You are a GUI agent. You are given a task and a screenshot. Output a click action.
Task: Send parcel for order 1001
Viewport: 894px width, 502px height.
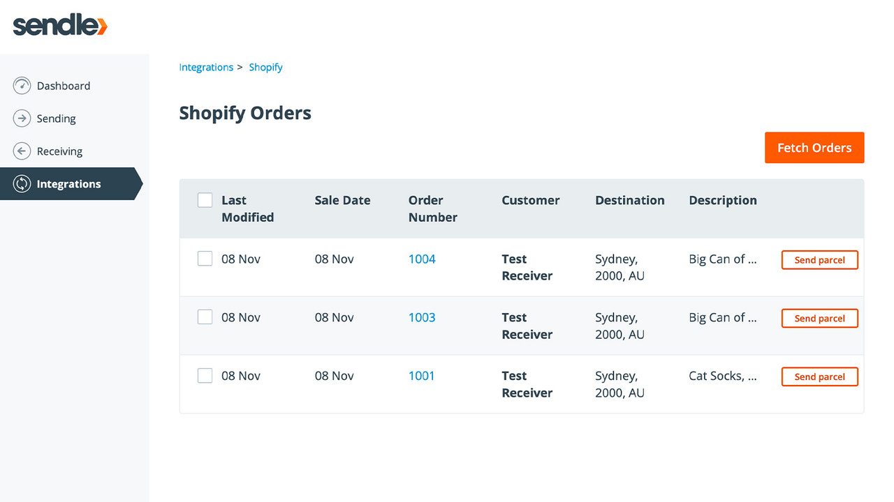(x=819, y=376)
